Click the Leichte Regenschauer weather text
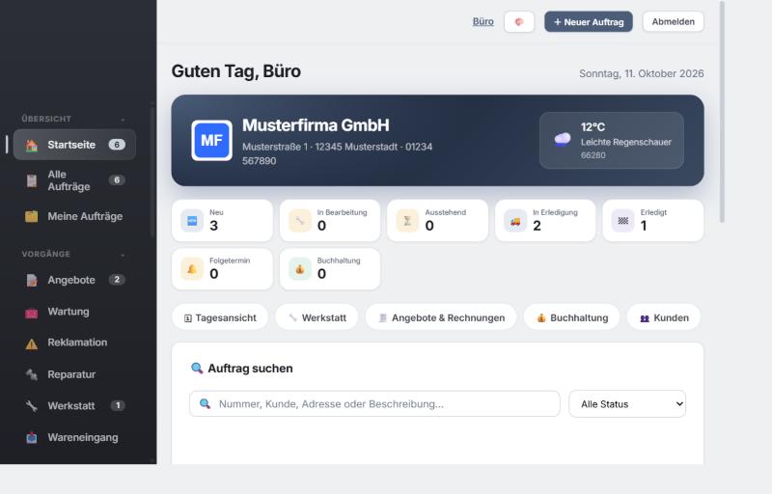 tap(625, 142)
